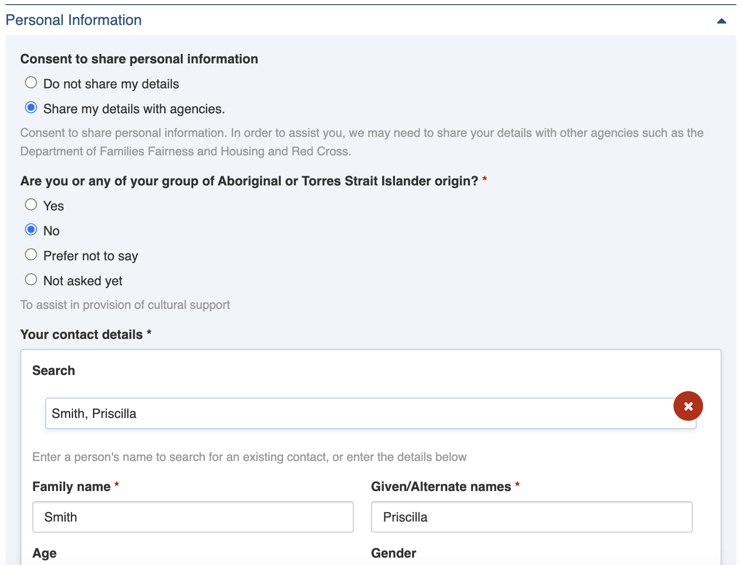Image resolution: width=741 pixels, height=565 pixels.
Task: Focus the Family name text field
Action: pos(193,517)
